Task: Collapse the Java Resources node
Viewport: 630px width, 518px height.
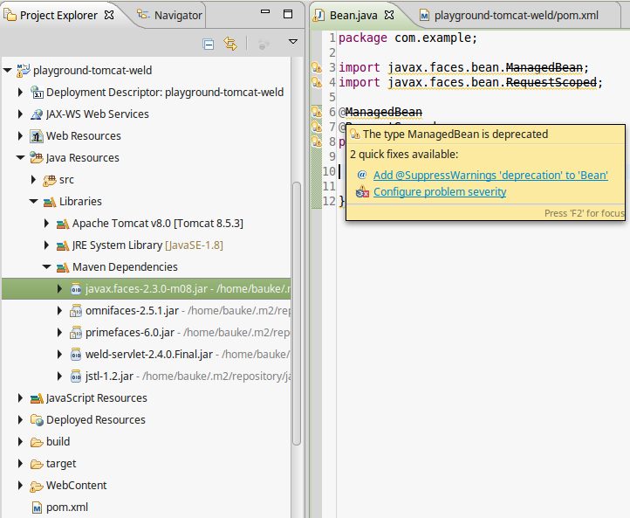Action: (20, 157)
